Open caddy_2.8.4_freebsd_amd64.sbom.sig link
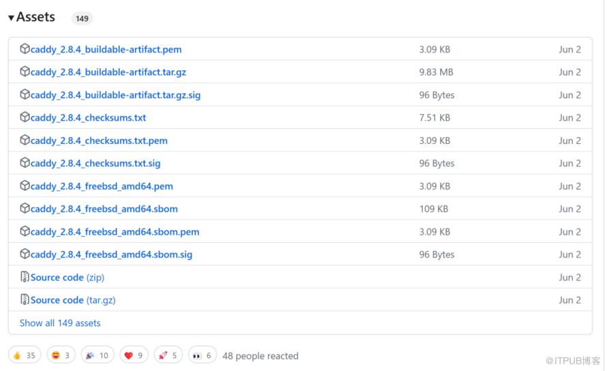This screenshot has width=607, height=371. click(x=111, y=255)
